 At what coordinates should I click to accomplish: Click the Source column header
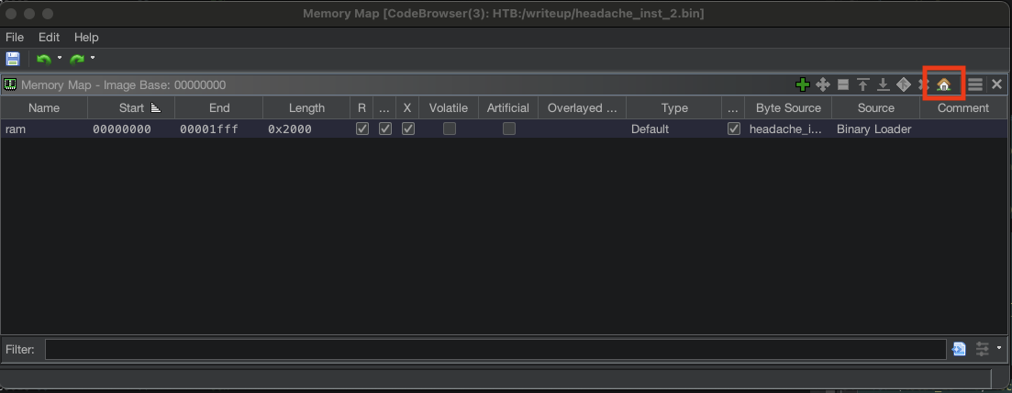tap(876, 108)
